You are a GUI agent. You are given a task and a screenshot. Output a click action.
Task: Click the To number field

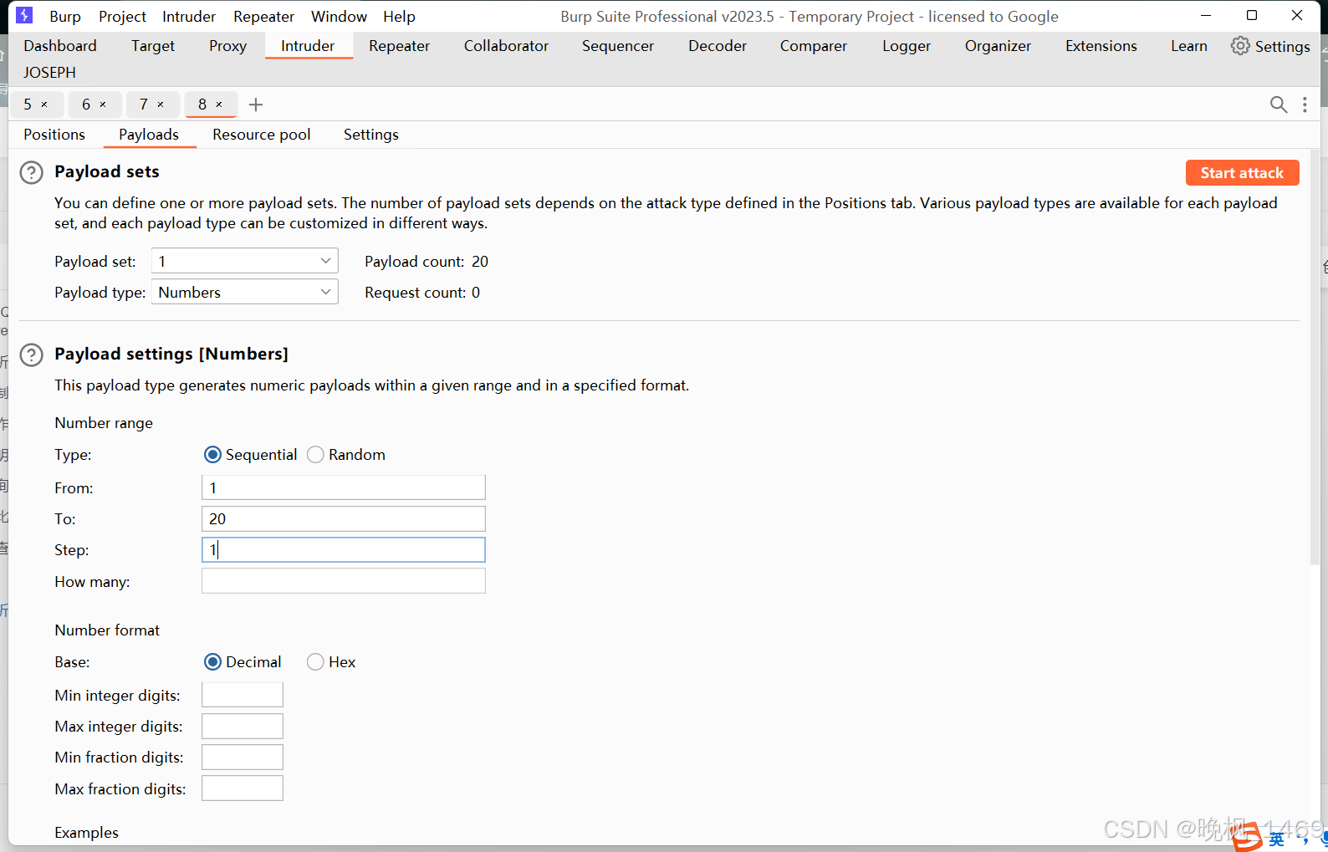[343, 518]
